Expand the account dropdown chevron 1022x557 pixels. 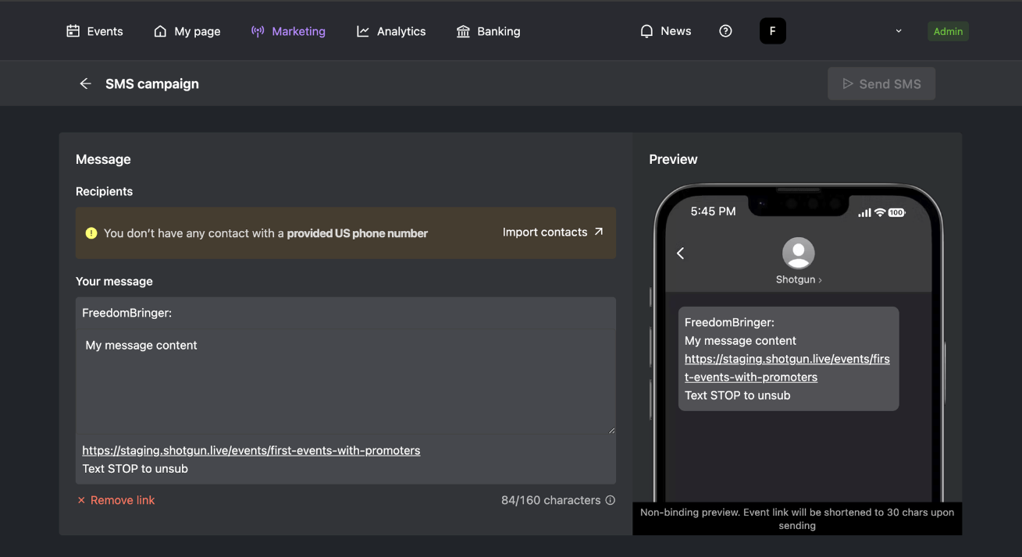[x=899, y=31]
